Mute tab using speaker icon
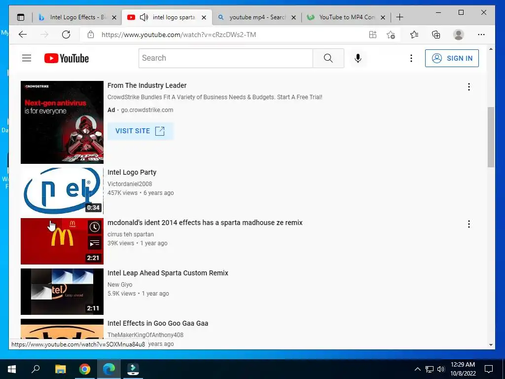Screen dimensions: 505x379 click(144, 17)
